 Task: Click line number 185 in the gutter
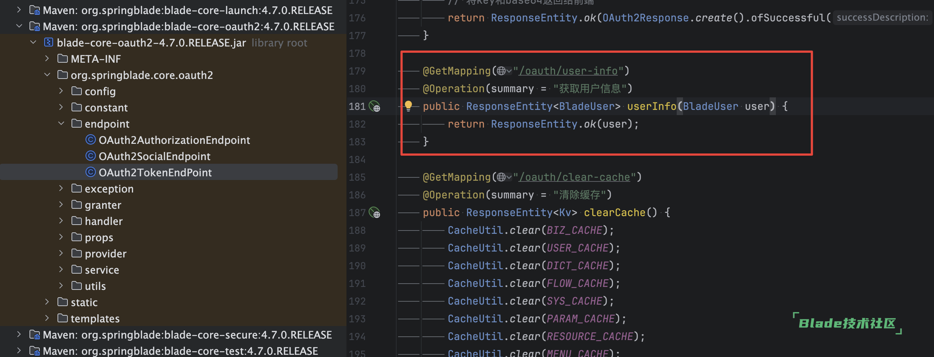click(x=357, y=177)
